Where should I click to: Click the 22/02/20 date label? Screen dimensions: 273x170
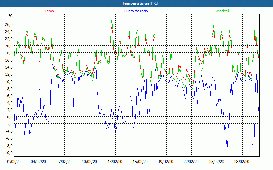[x=191, y=162]
